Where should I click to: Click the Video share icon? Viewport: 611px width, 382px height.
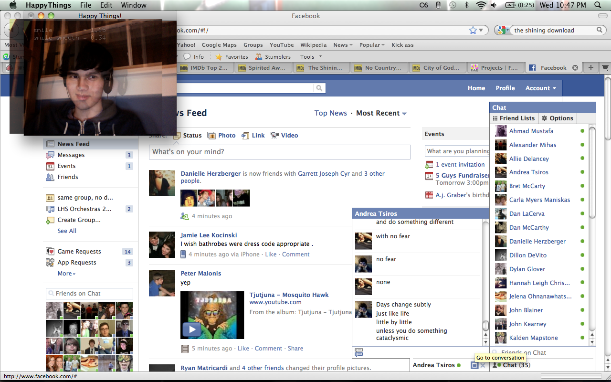(274, 136)
